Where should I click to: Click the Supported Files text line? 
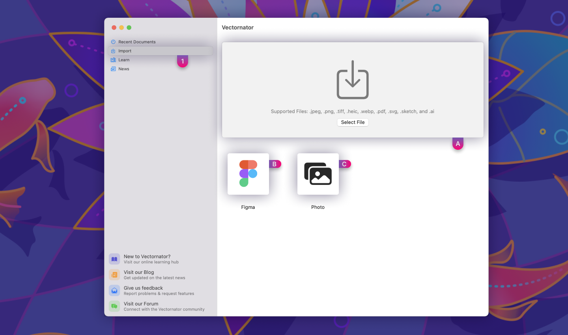coord(353,112)
